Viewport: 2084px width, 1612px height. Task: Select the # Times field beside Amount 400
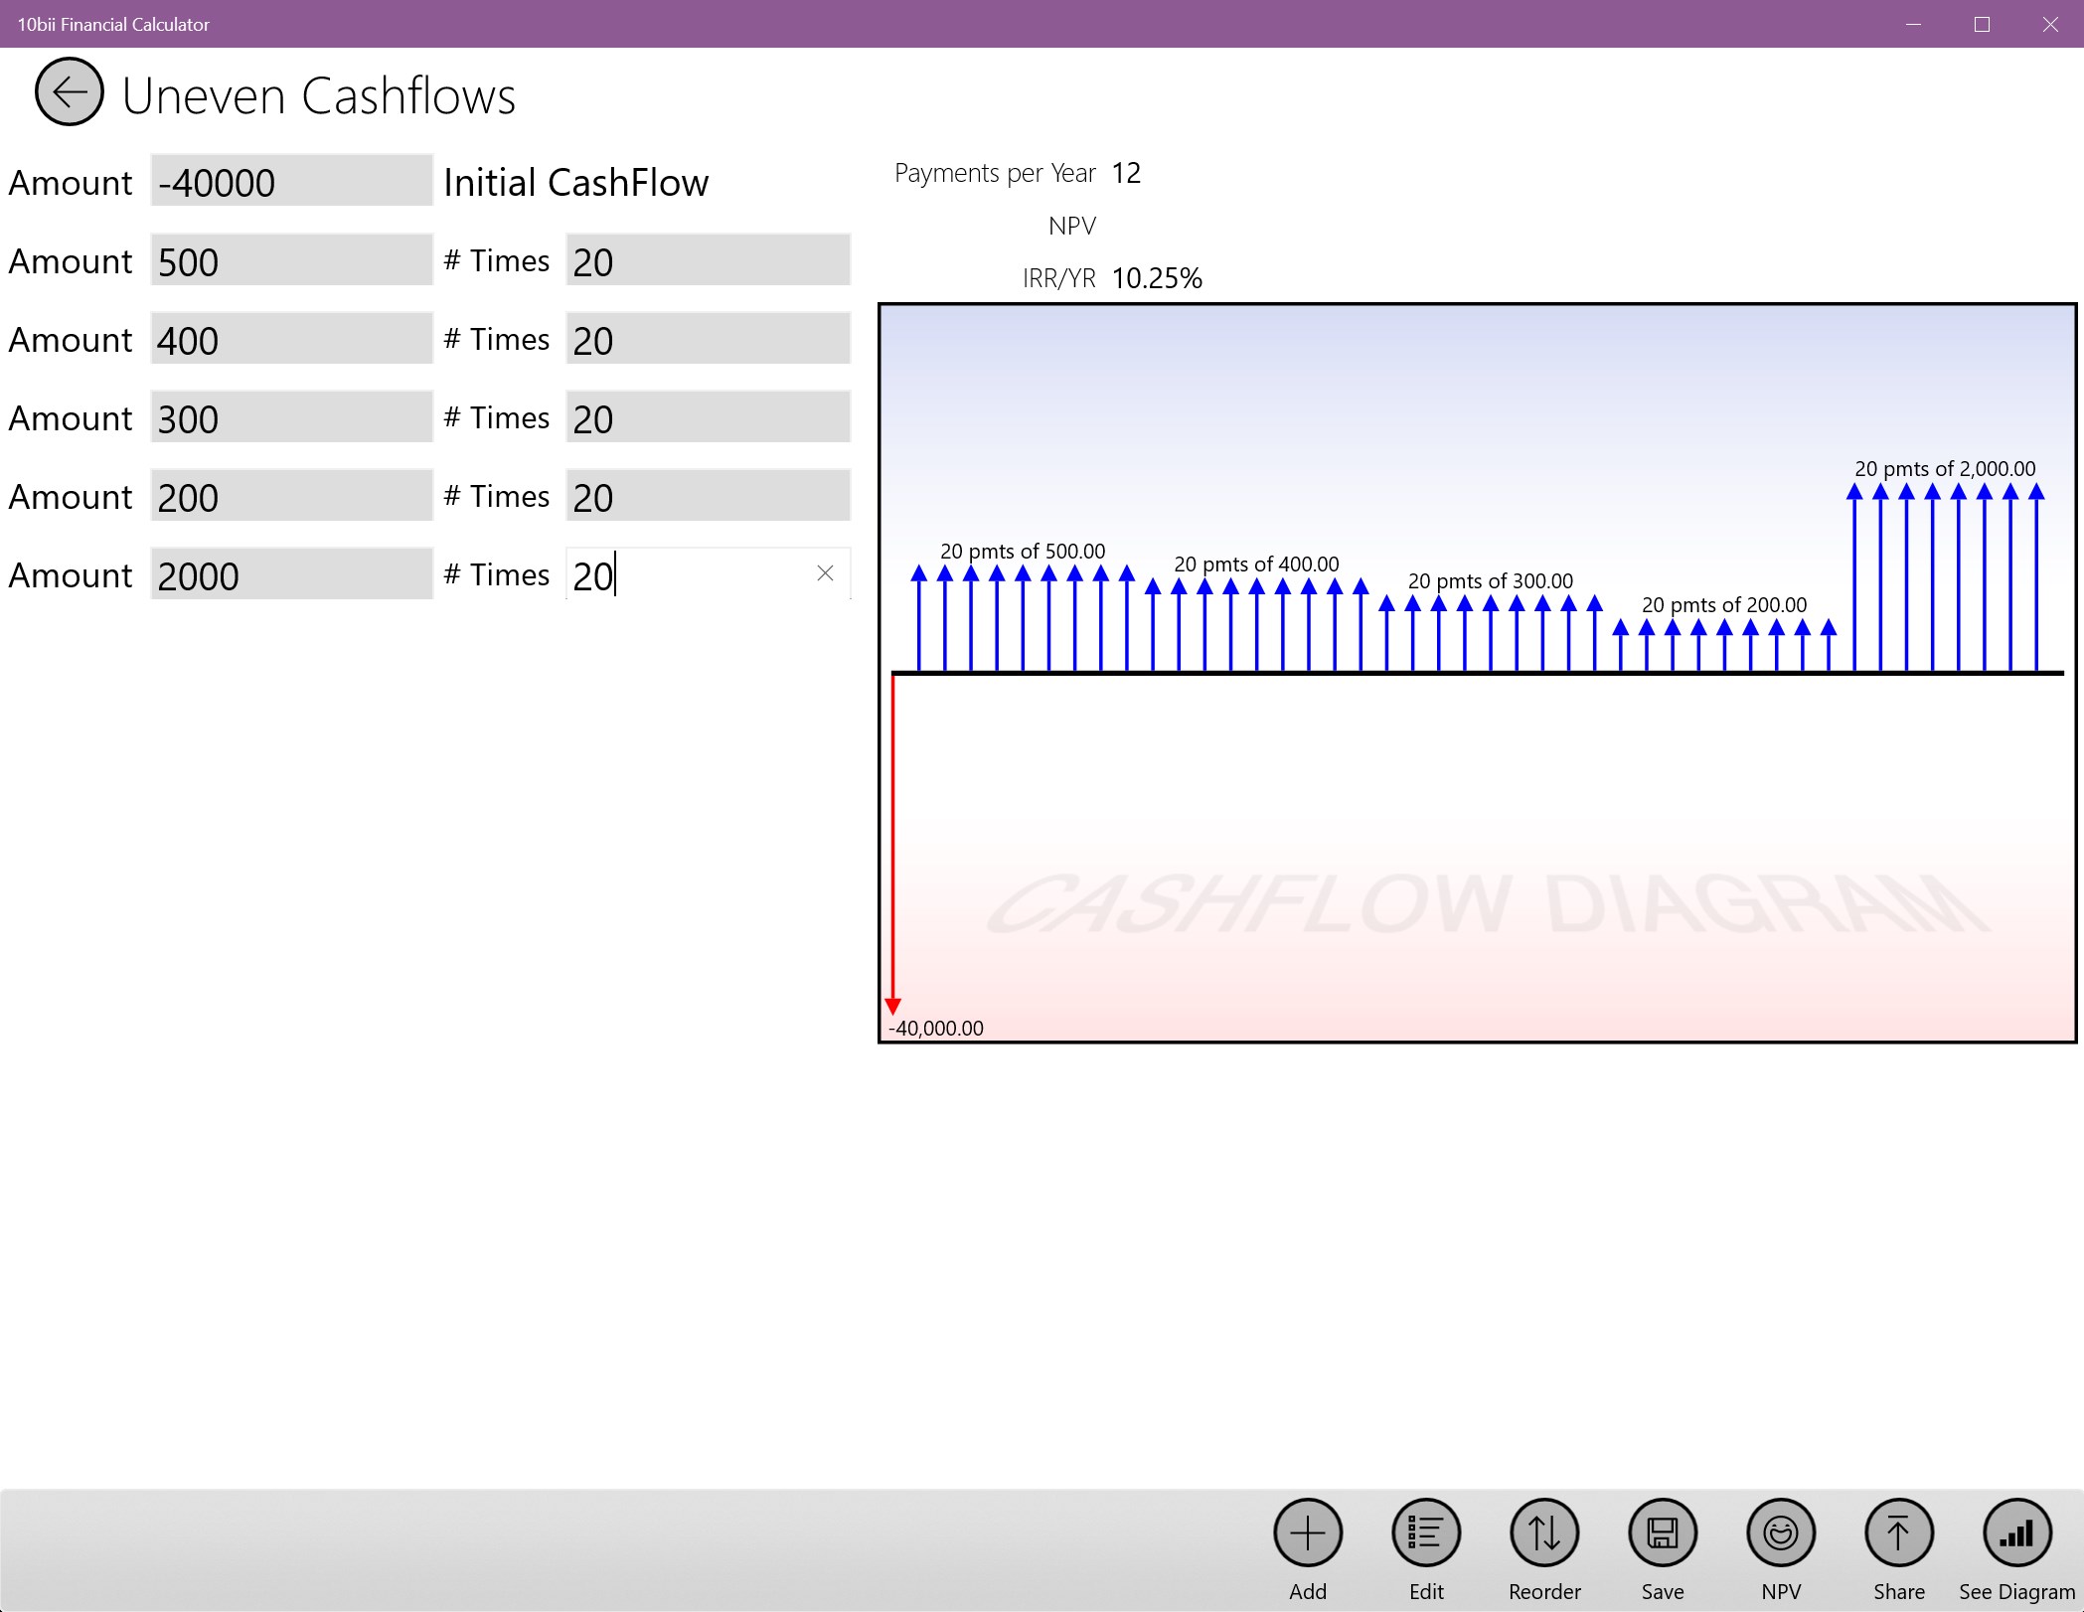[707, 339]
